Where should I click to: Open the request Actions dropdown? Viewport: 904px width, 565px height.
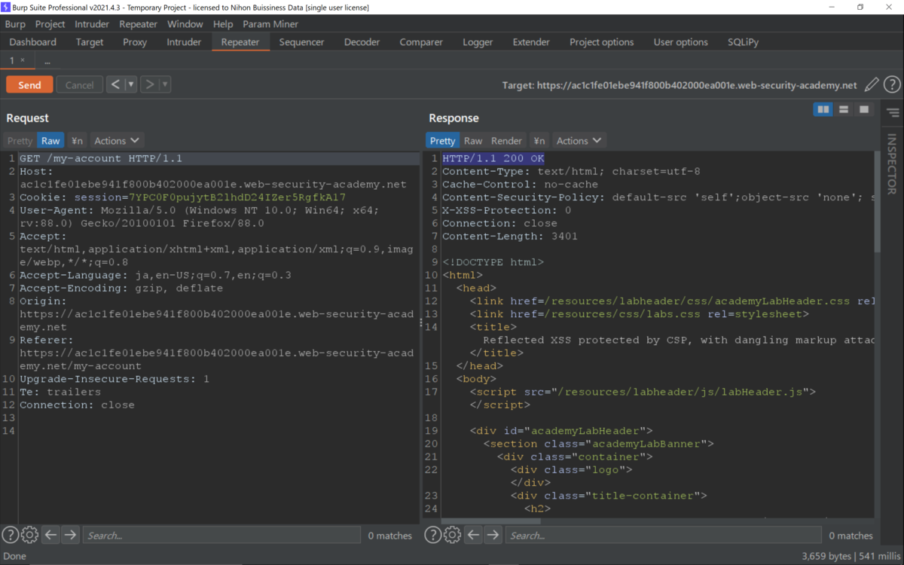[x=117, y=141]
